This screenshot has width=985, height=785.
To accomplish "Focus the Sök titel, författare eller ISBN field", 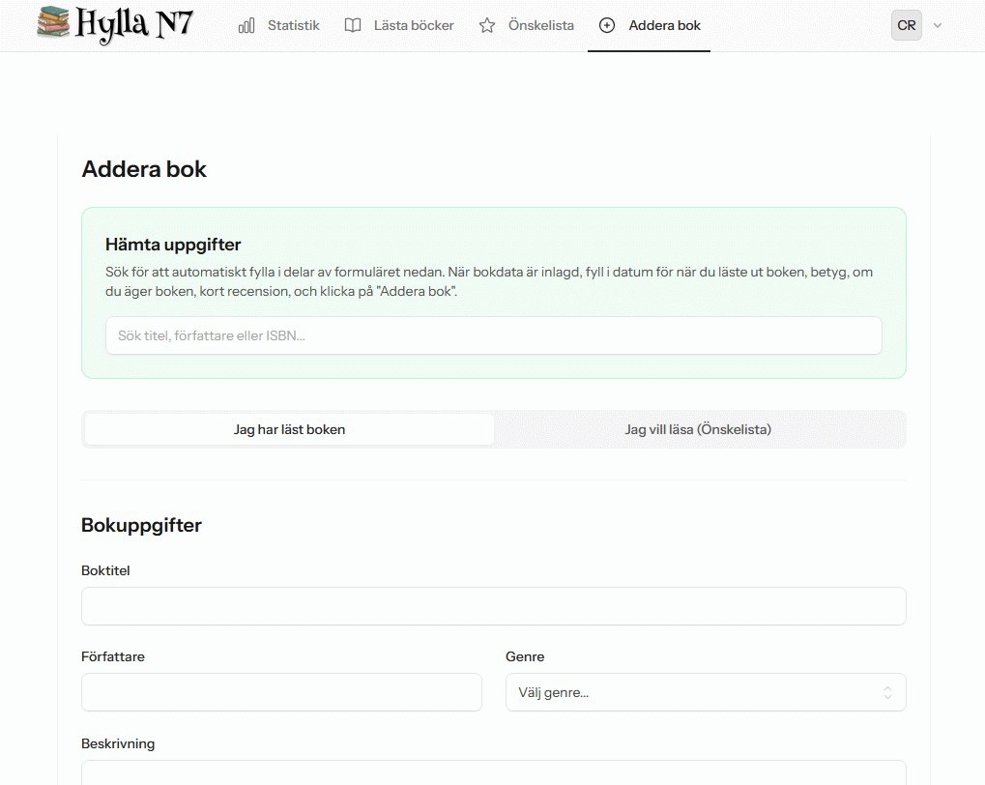I will 493,335.
